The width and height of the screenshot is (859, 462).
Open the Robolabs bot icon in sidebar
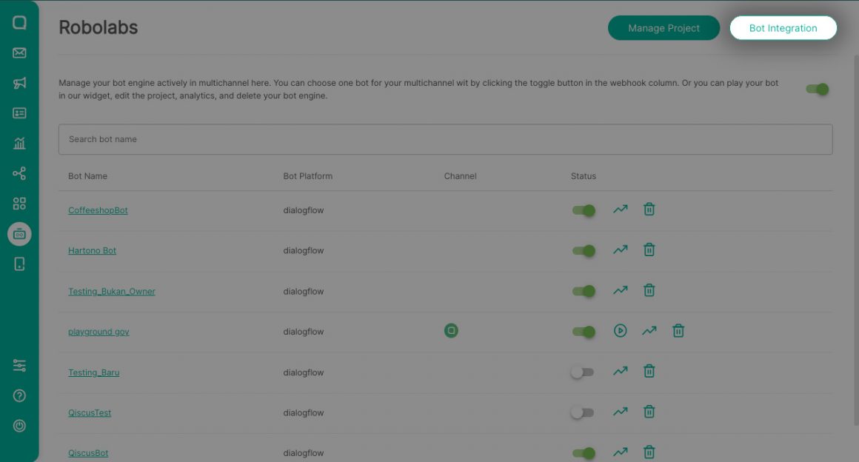(19, 233)
